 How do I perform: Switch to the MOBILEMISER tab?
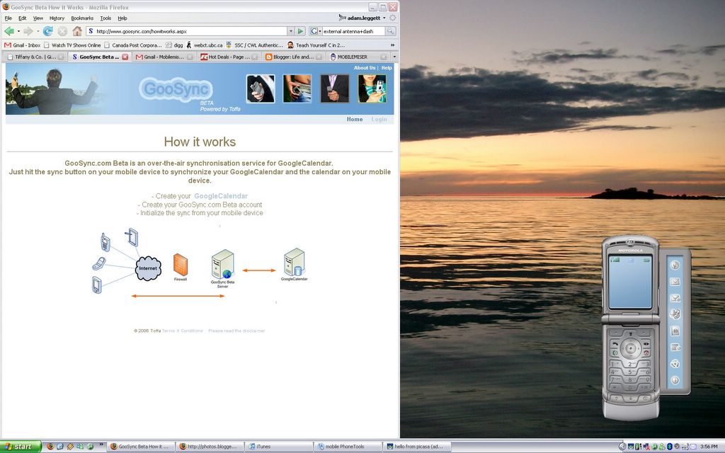click(358, 57)
